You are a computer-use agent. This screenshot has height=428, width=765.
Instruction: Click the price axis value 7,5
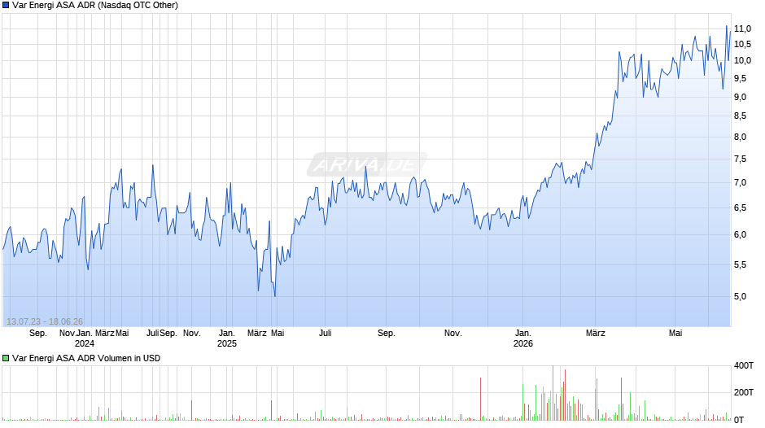tap(740, 159)
